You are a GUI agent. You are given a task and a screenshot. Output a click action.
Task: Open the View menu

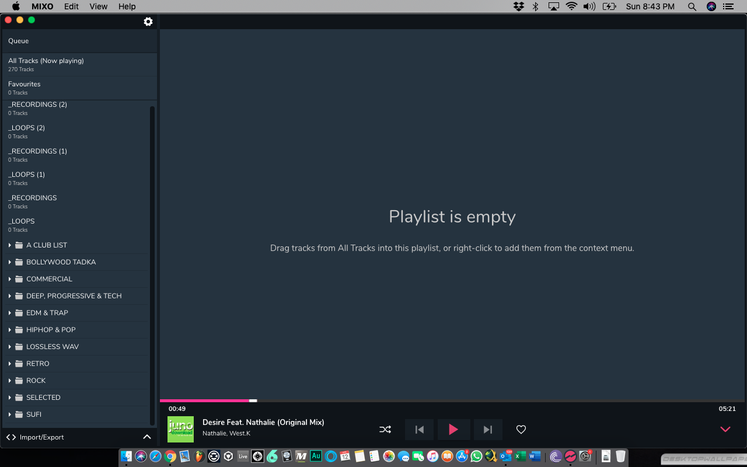99,6
